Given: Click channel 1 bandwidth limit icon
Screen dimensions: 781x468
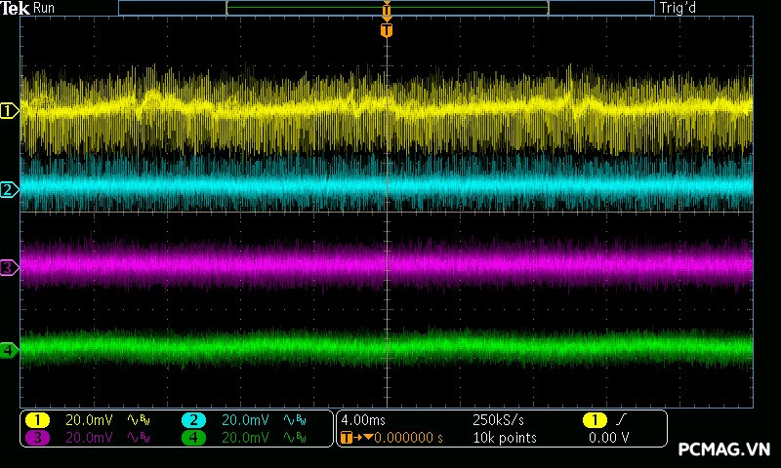Looking at the screenshot, I should 140,419.
